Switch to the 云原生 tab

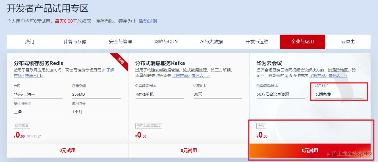pos(348,42)
